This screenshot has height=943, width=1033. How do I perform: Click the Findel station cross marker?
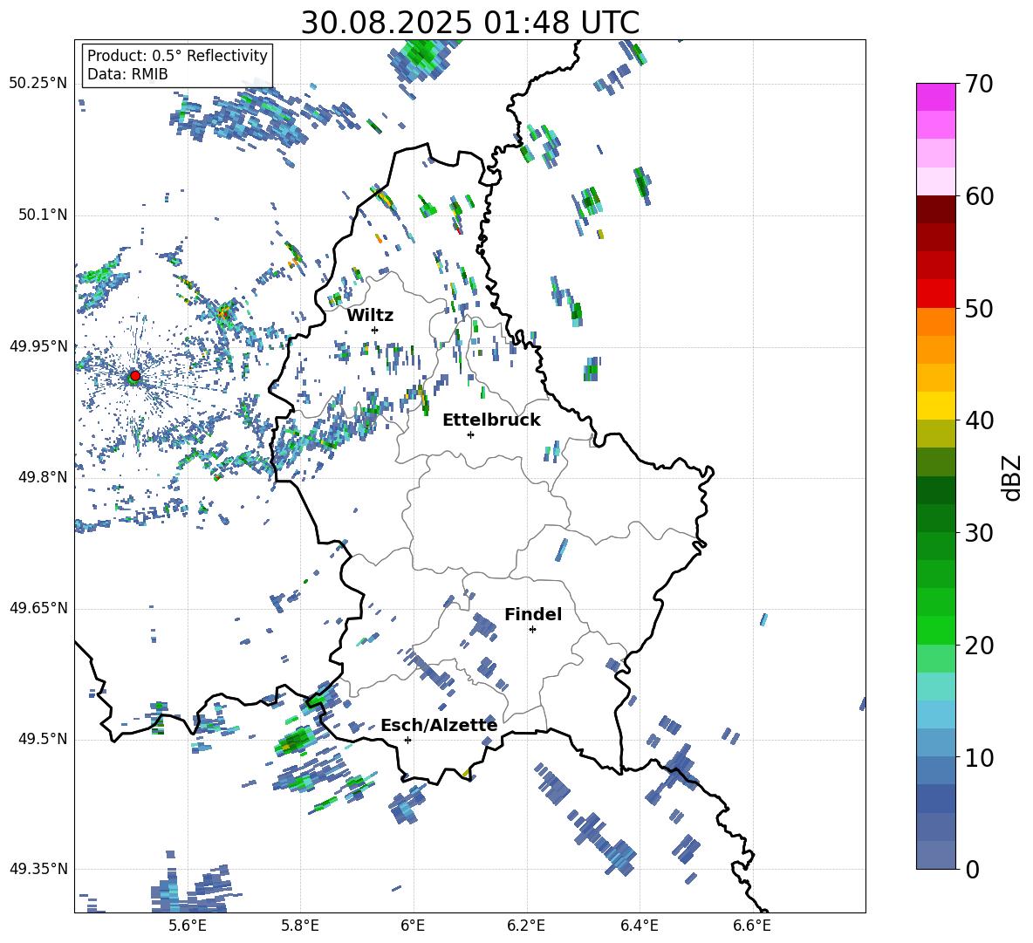(x=532, y=630)
